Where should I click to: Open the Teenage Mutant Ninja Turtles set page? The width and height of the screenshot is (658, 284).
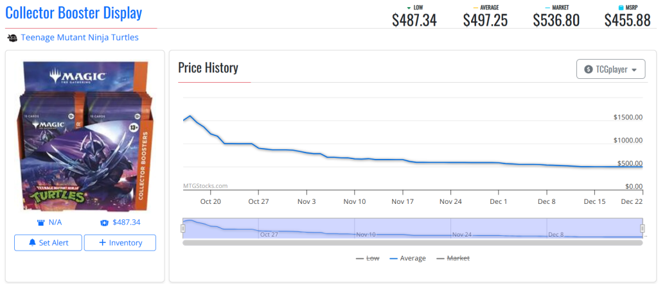click(80, 38)
